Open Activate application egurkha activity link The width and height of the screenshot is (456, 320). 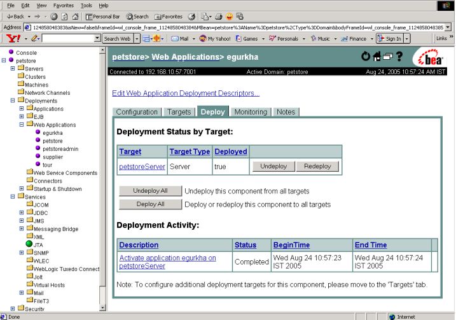[x=167, y=262]
